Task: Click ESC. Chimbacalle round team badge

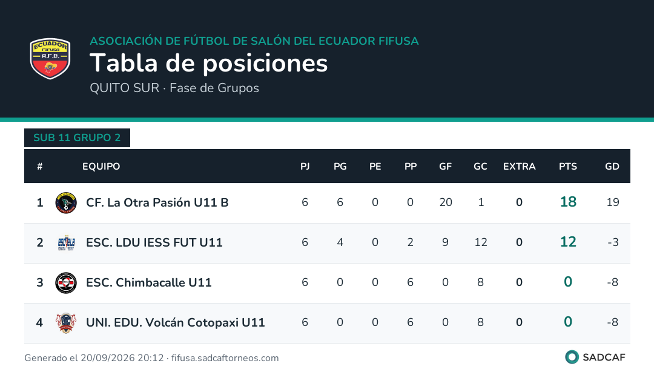Action: click(66, 283)
